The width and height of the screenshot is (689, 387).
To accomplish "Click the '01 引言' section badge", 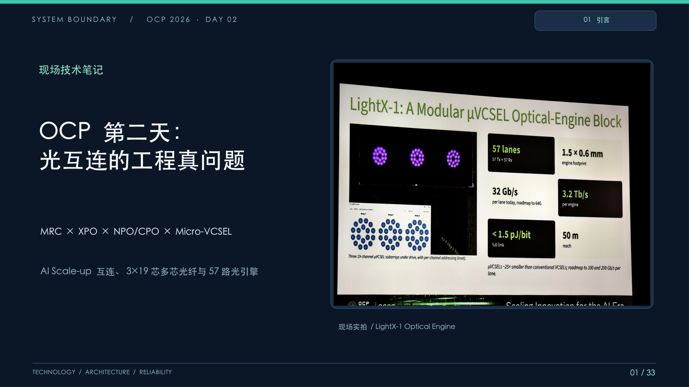I will click(x=595, y=20).
